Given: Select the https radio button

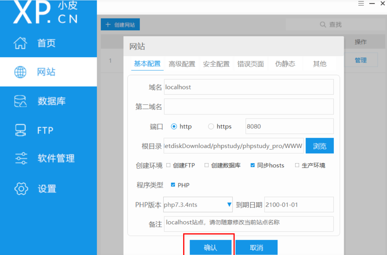Looking at the screenshot, I should pyautogui.click(x=211, y=126).
